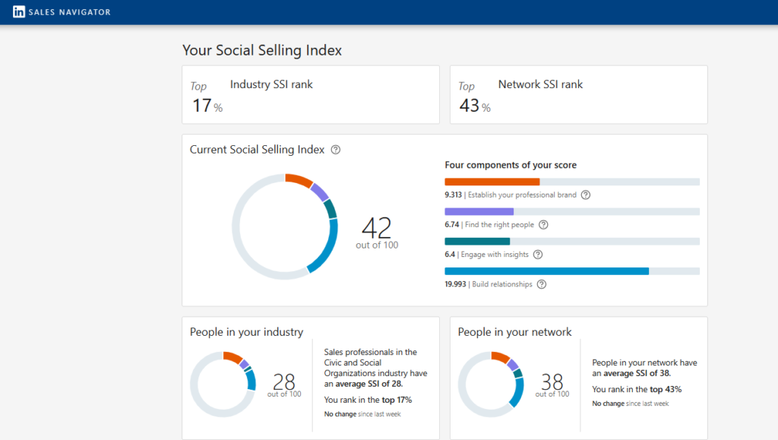The image size is (778, 440).
Task: Select the Network SSI rank heading
Action: [540, 84]
